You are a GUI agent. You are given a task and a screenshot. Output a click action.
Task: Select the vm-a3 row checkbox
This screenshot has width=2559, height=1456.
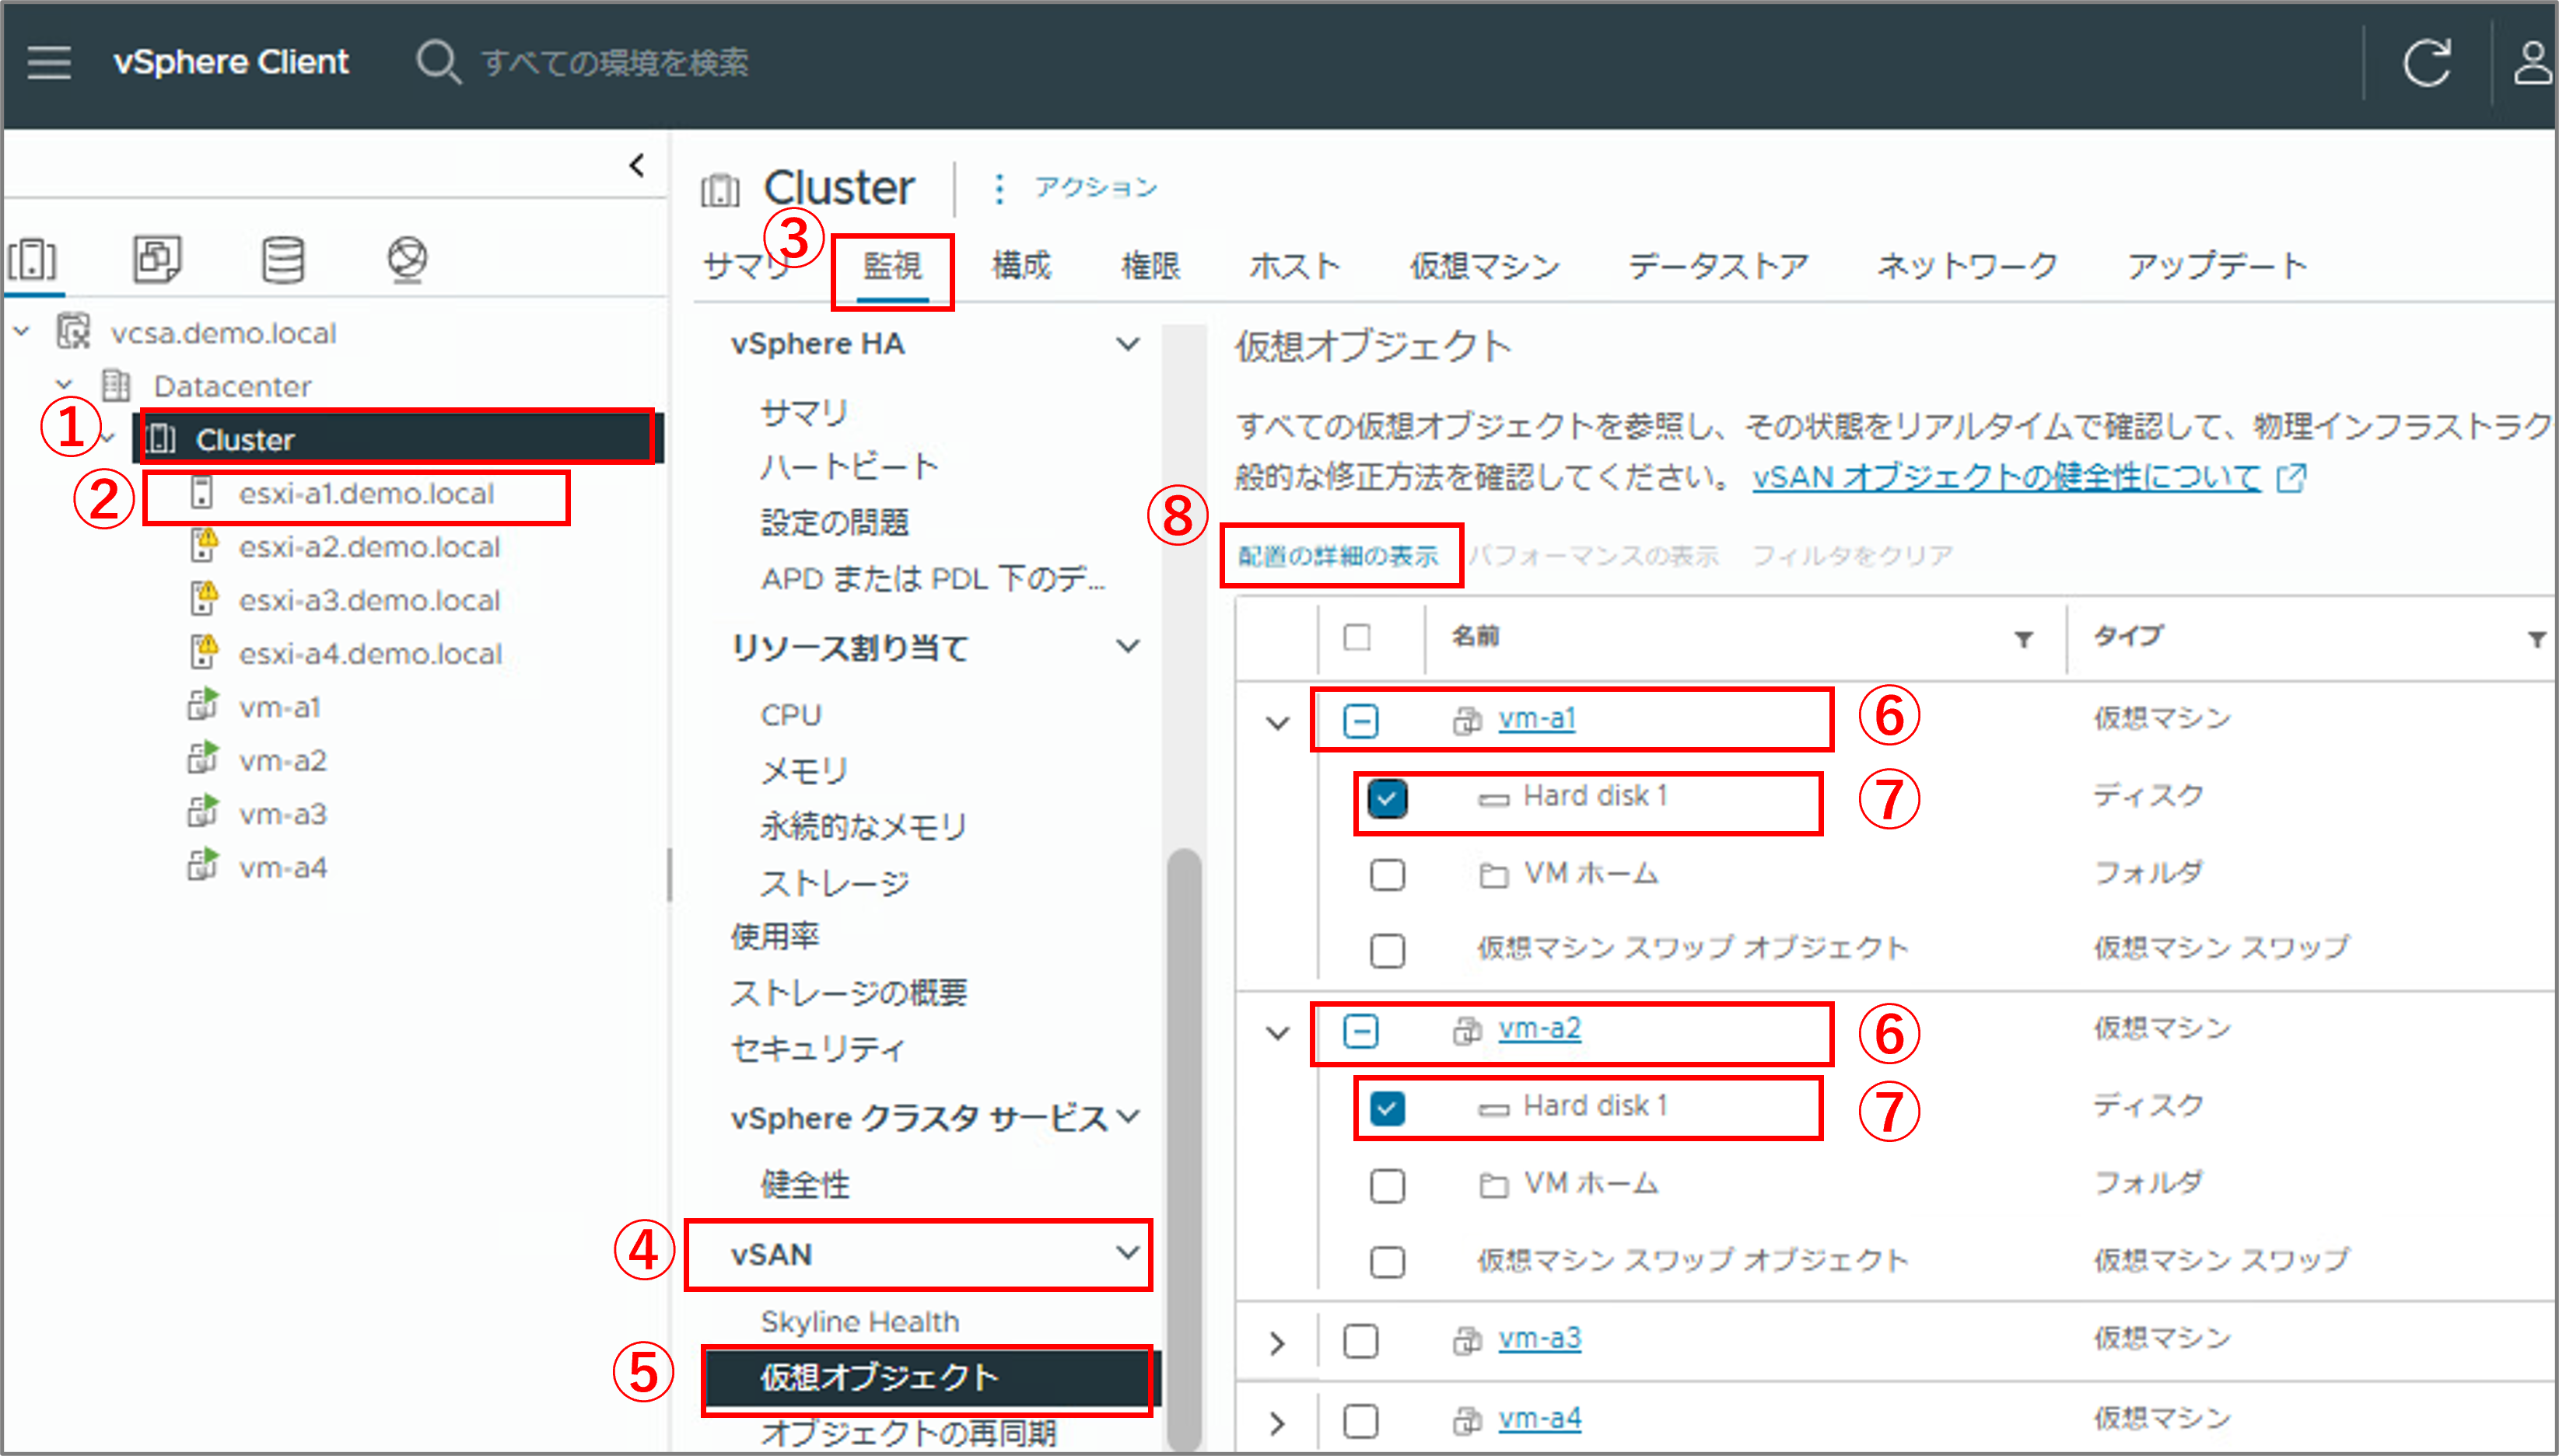click(x=1360, y=1341)
